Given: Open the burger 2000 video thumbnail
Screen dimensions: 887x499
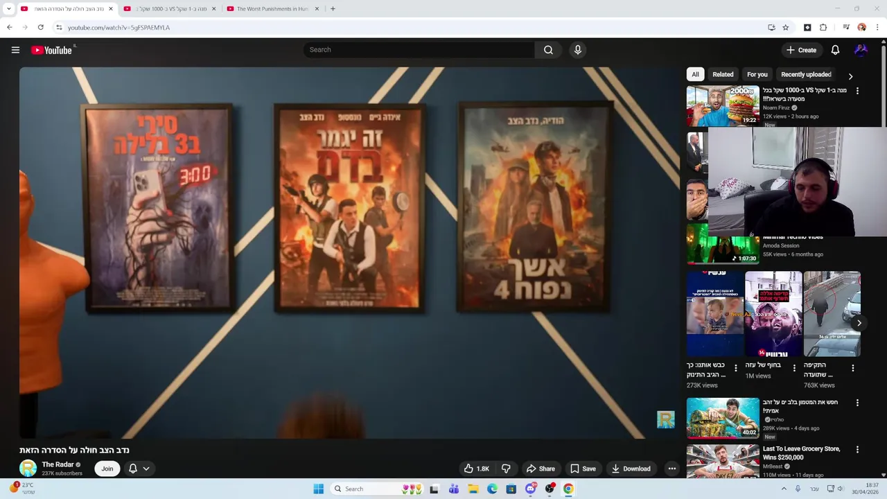Looking at the screenshot, I should [x=723, y=106].
